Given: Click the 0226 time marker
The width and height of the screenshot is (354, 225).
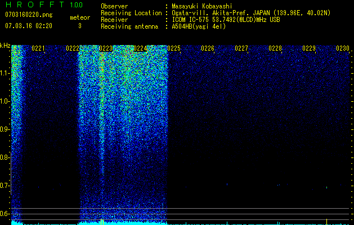Looking at the screenshot, I should (x=208, y=48).
